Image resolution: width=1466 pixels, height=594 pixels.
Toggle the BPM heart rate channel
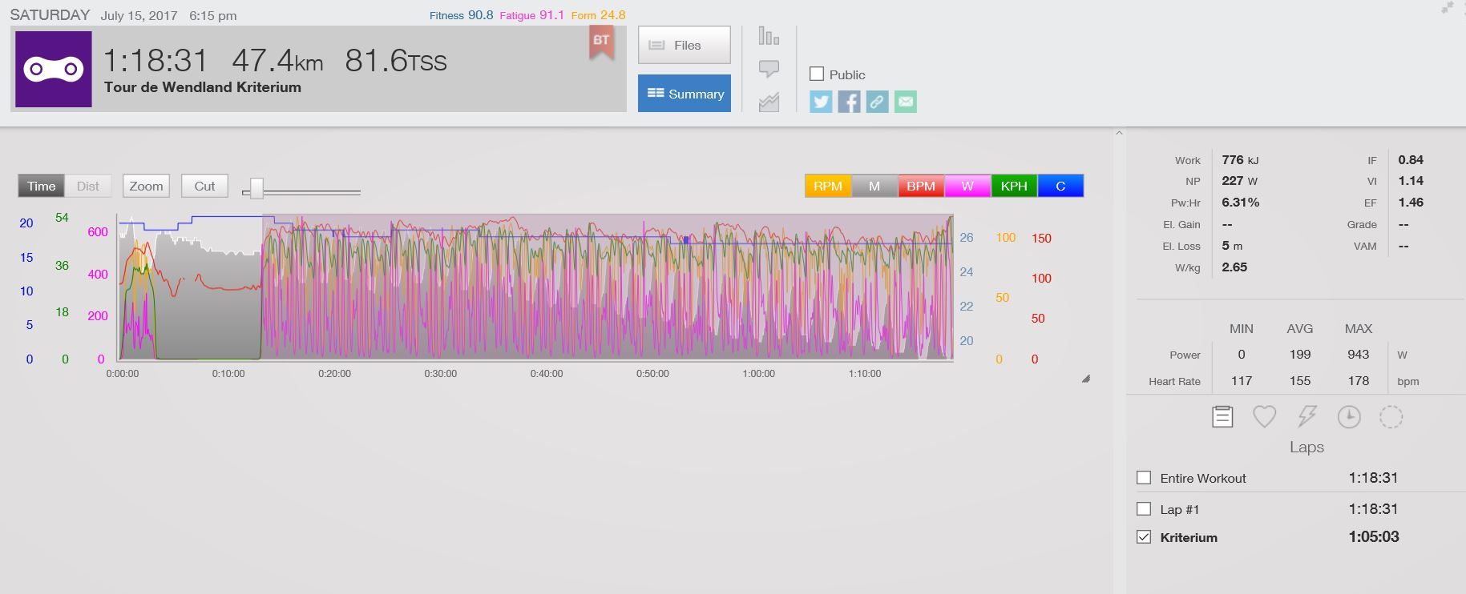coord(921,186)
